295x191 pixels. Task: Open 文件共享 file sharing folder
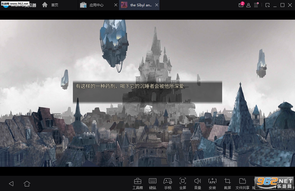[242, 183]
